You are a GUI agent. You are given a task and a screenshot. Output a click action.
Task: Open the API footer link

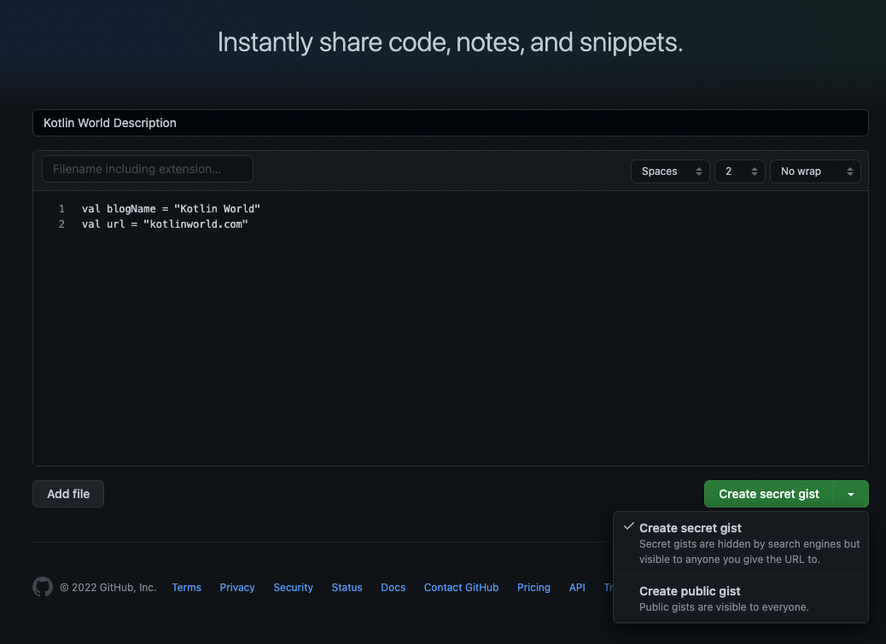click(x=577, y=588)
